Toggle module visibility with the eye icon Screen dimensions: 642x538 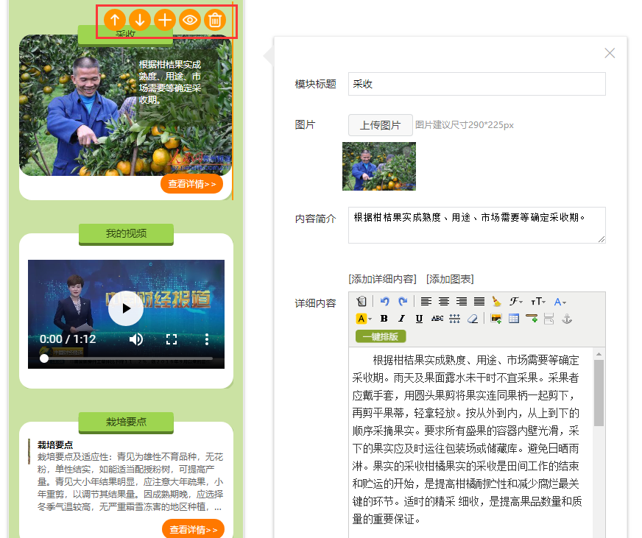pyautogui.click(x=190, y=20)
